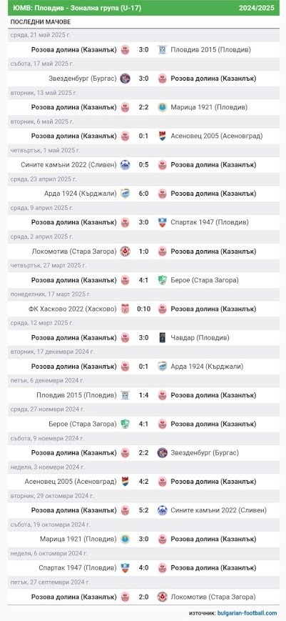The image size is (286, 621).
Task: Click Сините камъни 2022 crest, 0:5 match
Action: point(125,165)
